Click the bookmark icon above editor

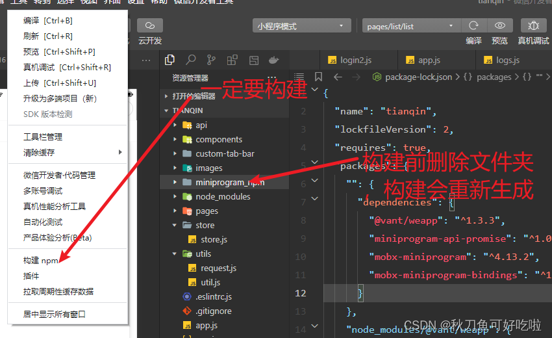coord(318,77)
